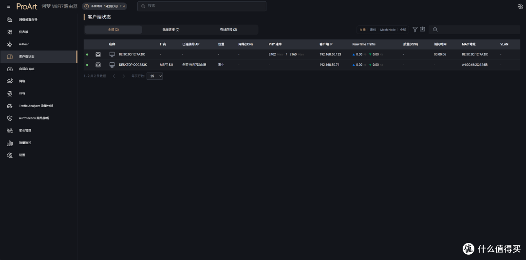
Task: Sort by the 客户端 IP column header
Action: point(326,44)
